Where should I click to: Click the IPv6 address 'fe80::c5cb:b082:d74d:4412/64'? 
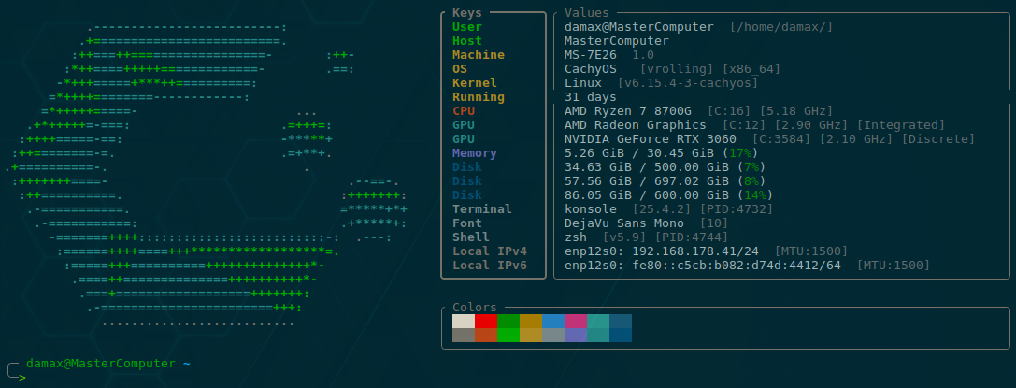point(737,266)
